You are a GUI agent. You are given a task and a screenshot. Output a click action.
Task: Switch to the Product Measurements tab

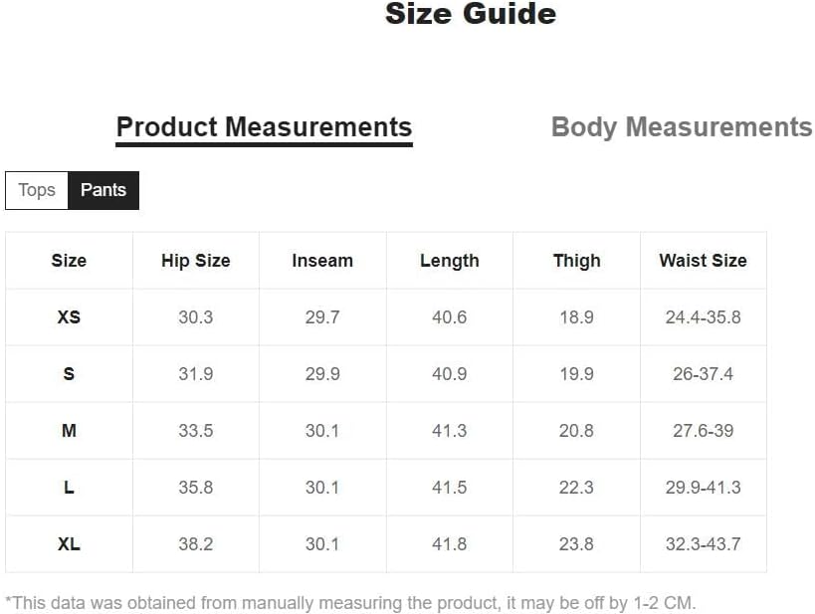click(264, 127)
